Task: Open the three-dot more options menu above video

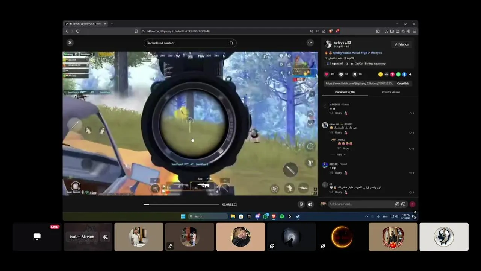Action: click(x=310, y=43)
